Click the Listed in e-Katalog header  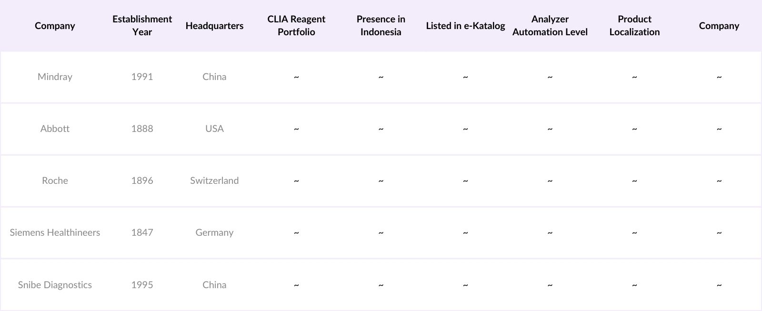[465, 26]
